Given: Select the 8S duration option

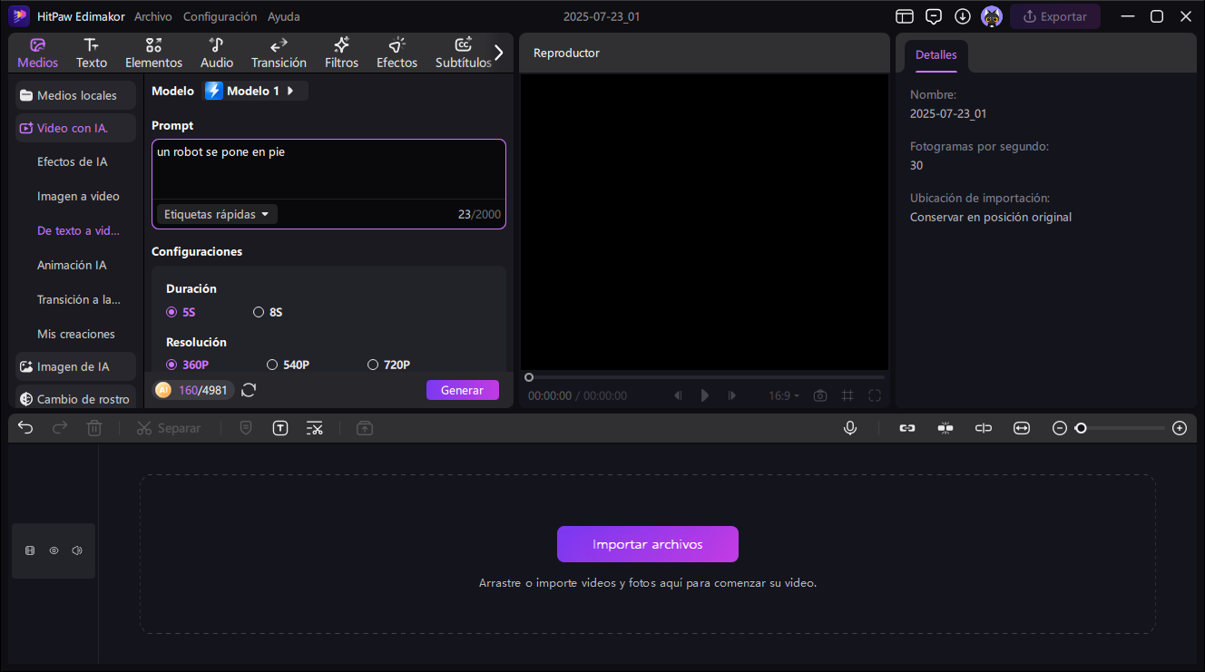Looking at the screenshot, I should point(268,312).
